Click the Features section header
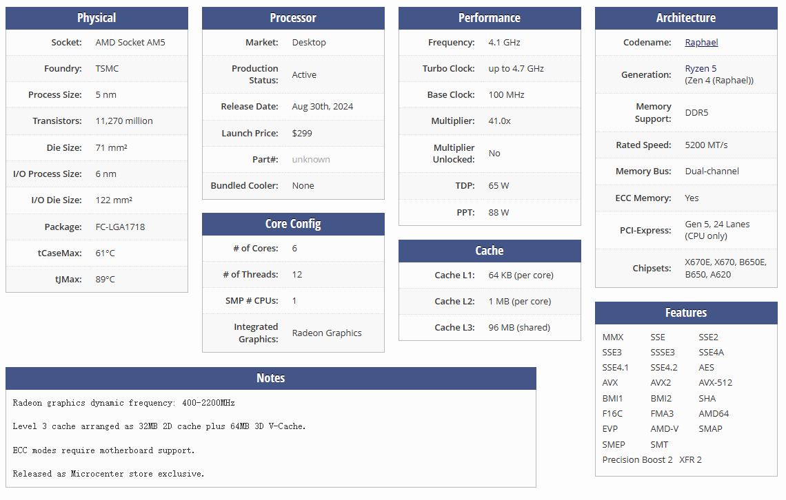The width and height of the screenshot is (786, 500). pos(686,313)
